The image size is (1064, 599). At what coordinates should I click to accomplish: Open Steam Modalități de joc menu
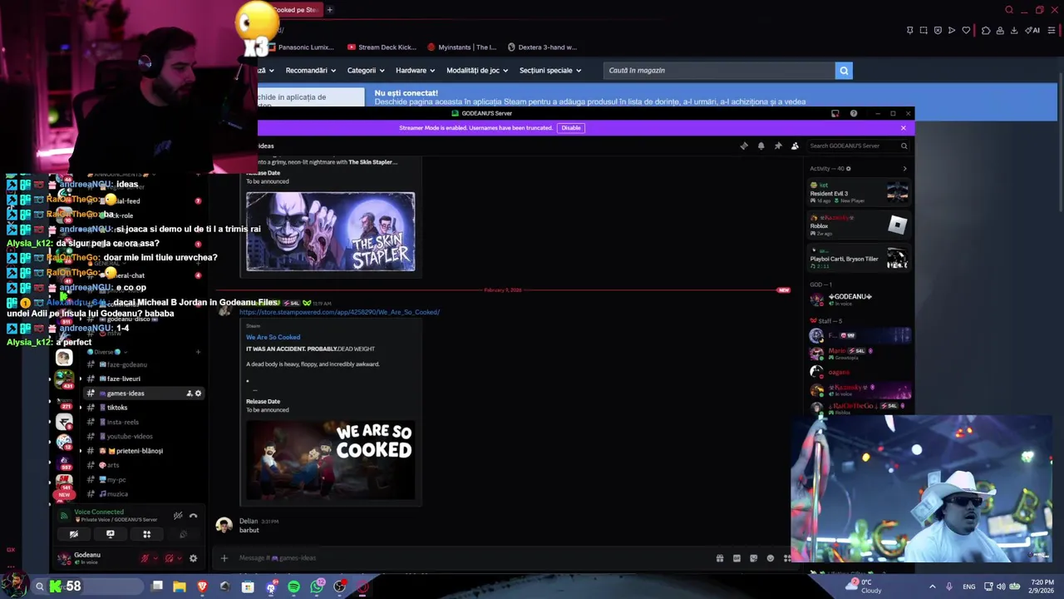click(x=477, y=71)
